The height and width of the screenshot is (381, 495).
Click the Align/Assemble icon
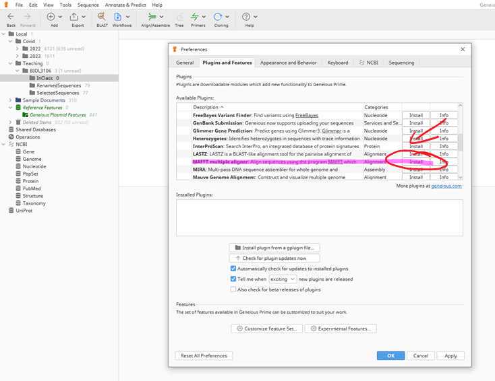pyautogui.click(x=152, y=17)
